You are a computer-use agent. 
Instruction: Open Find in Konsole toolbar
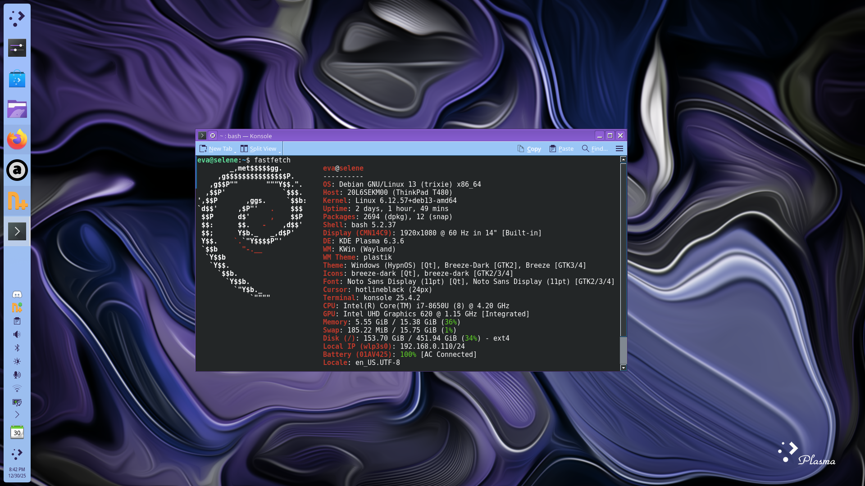pyautogui.click(x=595, y=148)
